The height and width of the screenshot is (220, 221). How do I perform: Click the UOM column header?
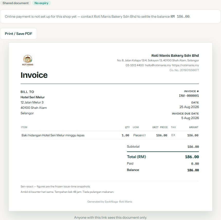click(x=136, y=127)
